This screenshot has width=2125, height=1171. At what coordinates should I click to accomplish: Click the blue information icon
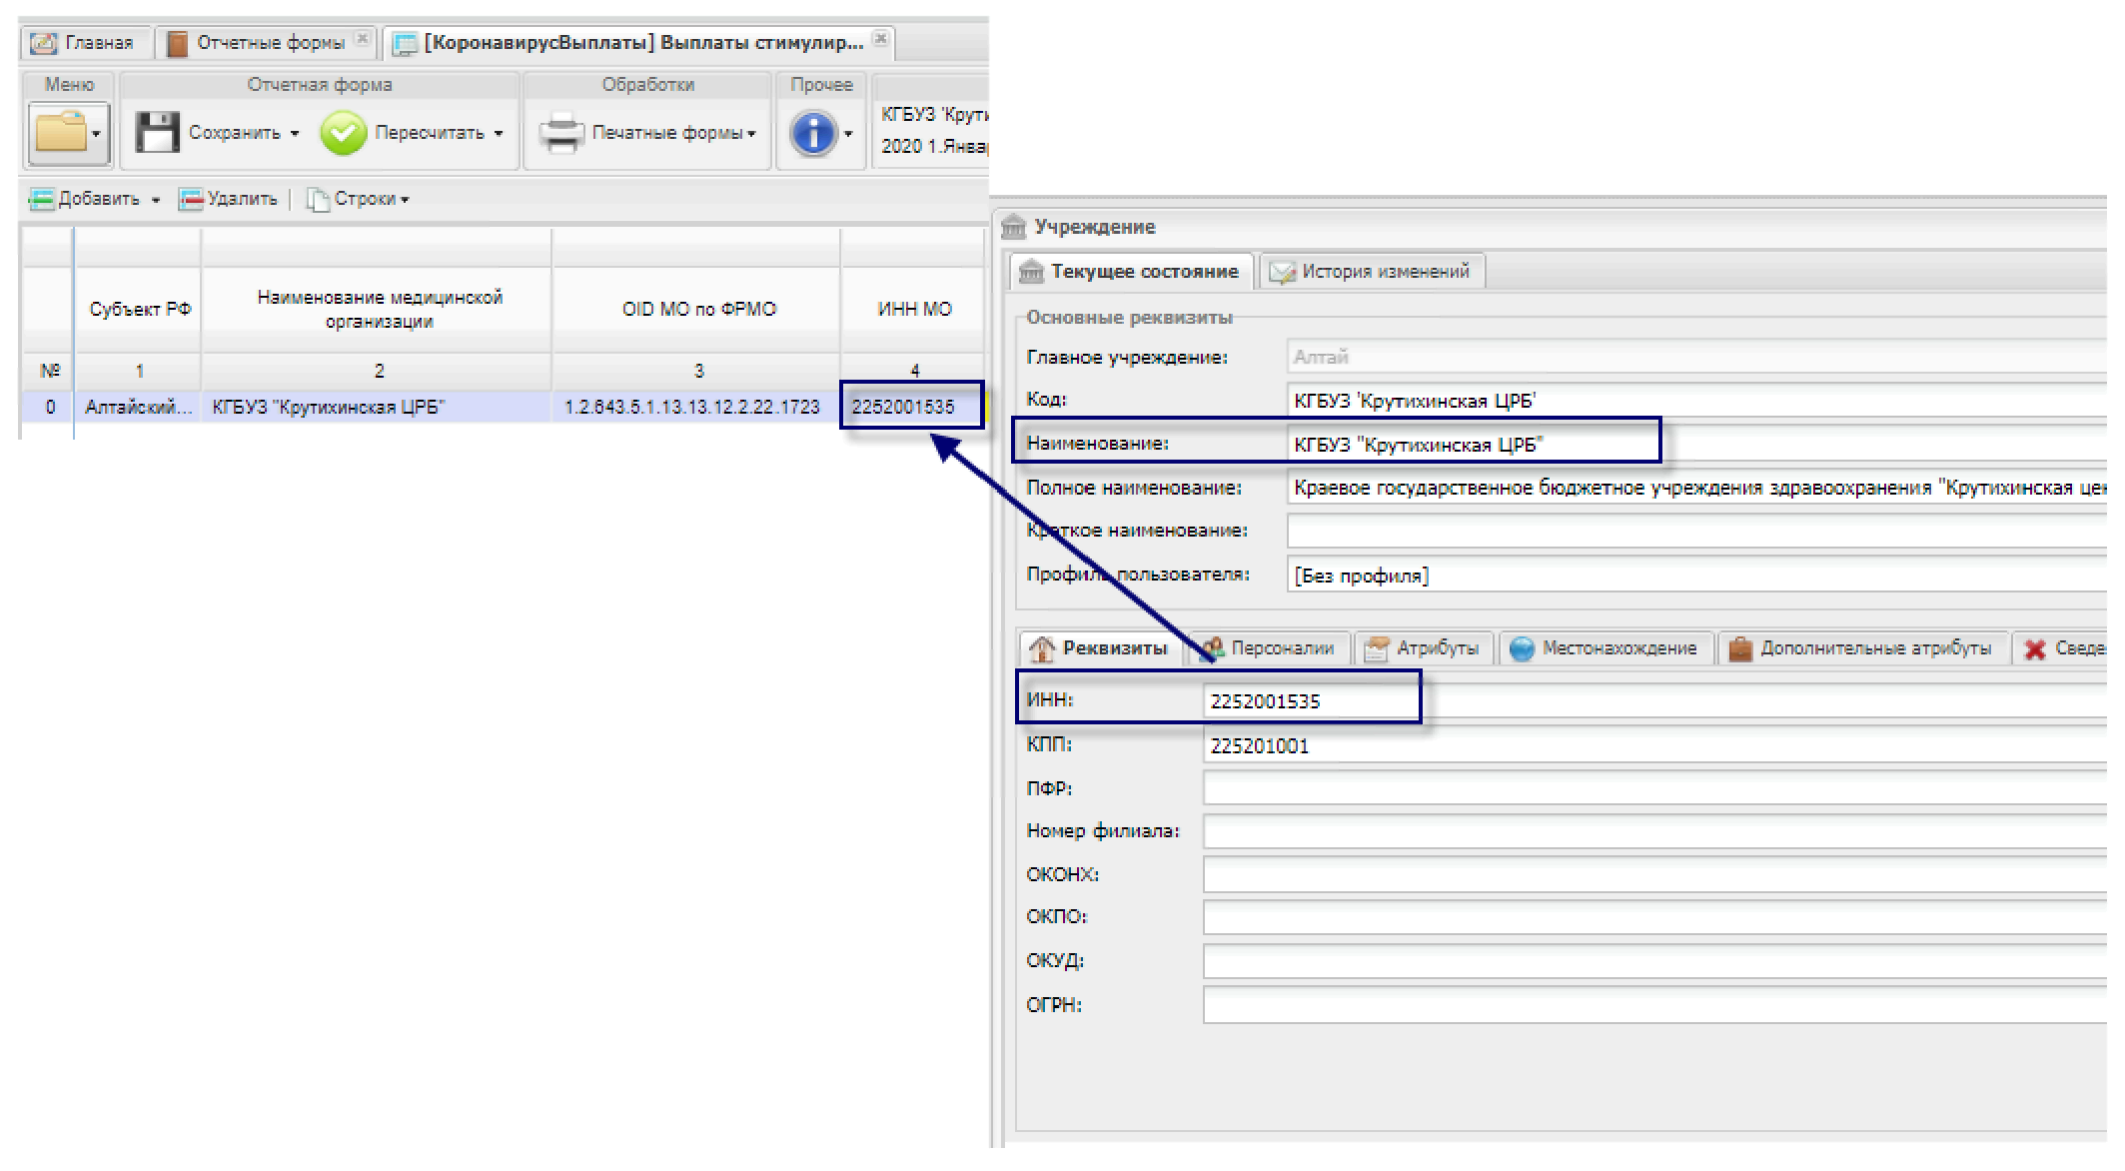tap(813, 133)
